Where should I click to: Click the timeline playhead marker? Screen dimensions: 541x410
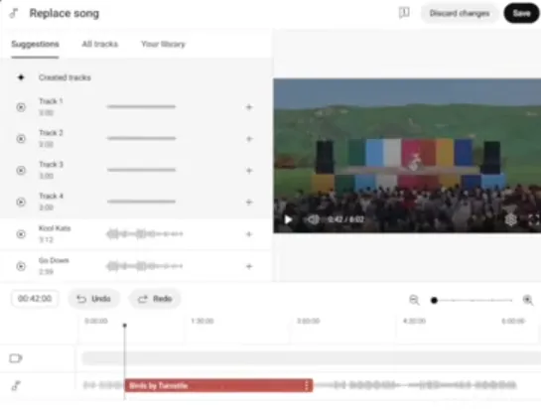(124, 326)
